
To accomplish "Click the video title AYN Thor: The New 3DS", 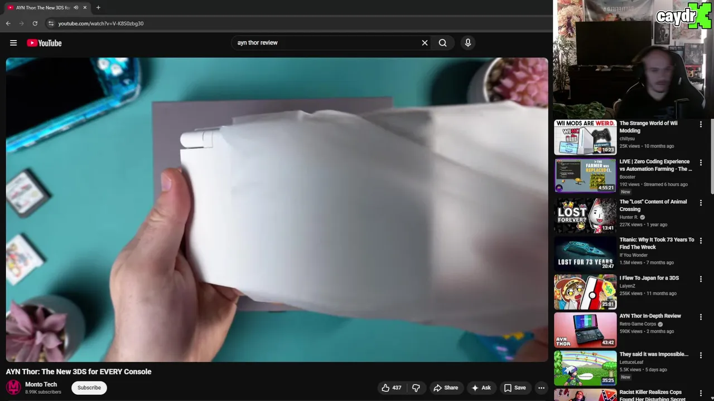I will [79, 371].
